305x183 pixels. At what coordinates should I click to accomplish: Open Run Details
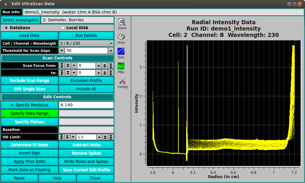(x=86, y=35)
